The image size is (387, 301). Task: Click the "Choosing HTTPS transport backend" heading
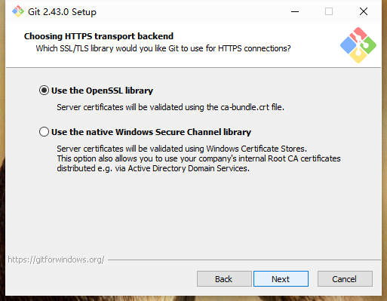[99, 36]
